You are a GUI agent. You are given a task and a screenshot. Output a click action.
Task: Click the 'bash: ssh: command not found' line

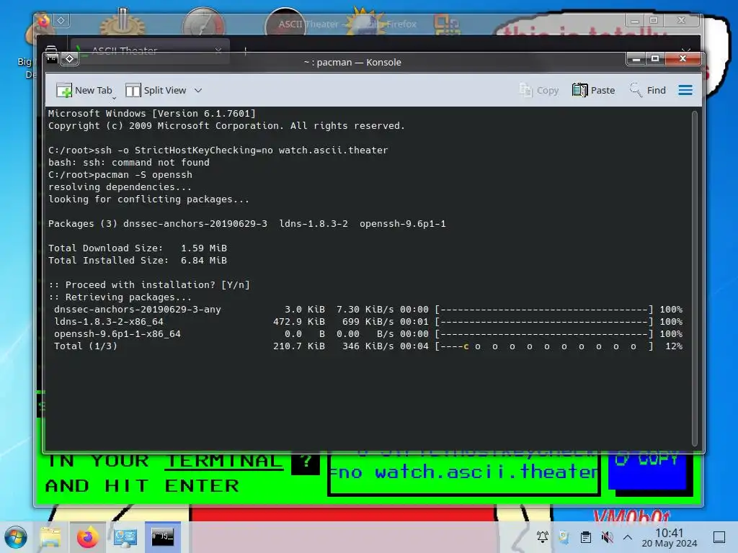pyautogui.click(x=129, y=162)
